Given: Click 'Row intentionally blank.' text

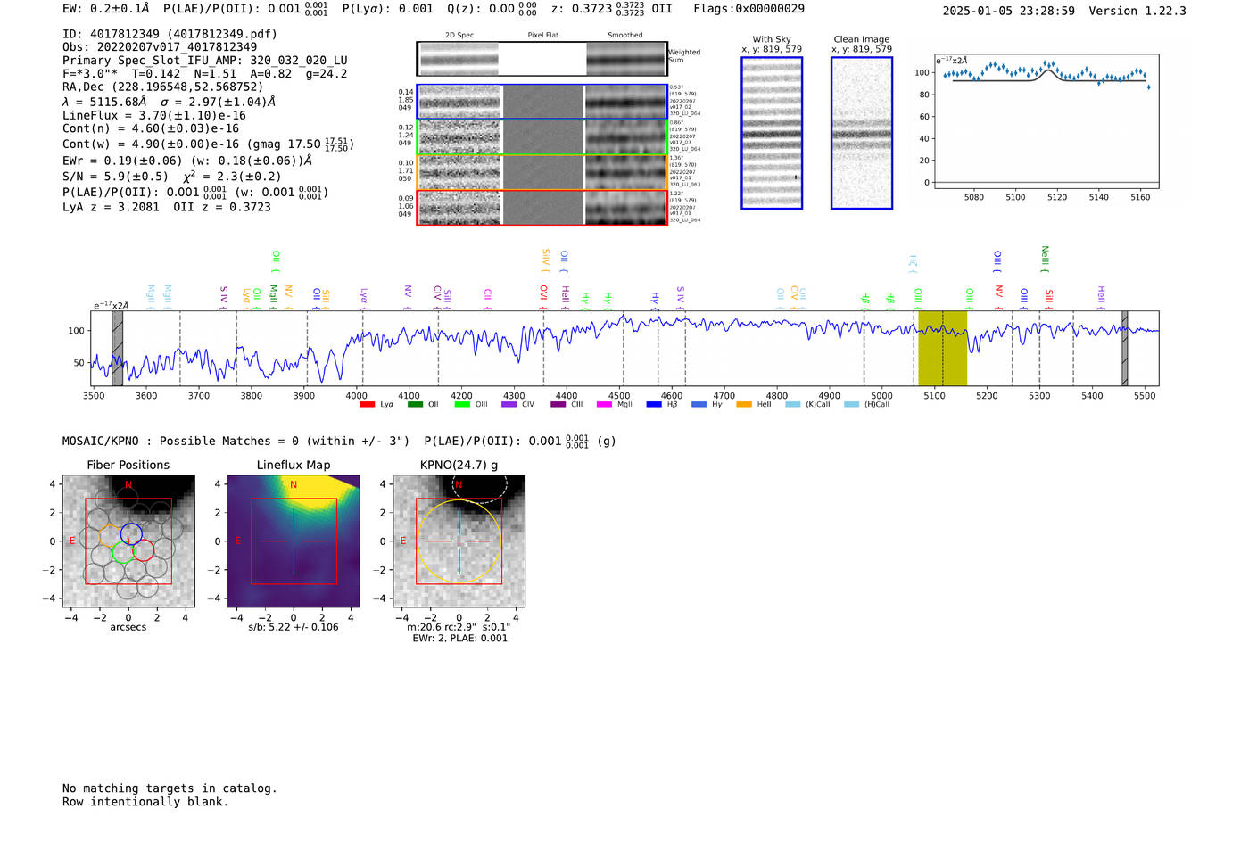Looking at the screenshot, I should coord(145,802).
